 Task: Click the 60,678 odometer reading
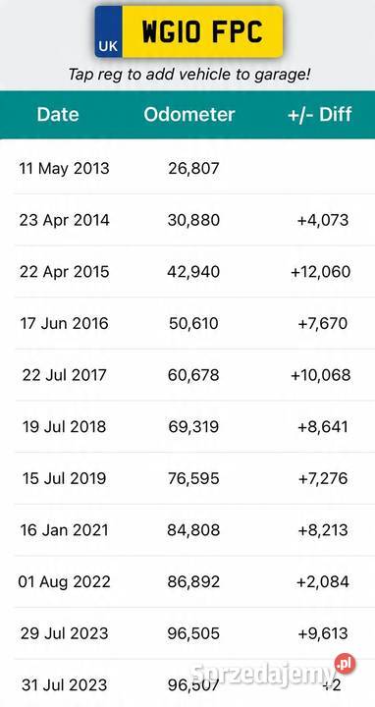coord(193,375)
